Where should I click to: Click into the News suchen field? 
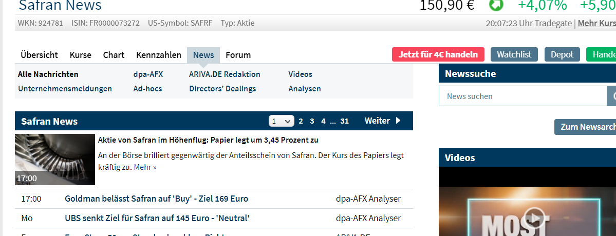(x=522, y=96)
